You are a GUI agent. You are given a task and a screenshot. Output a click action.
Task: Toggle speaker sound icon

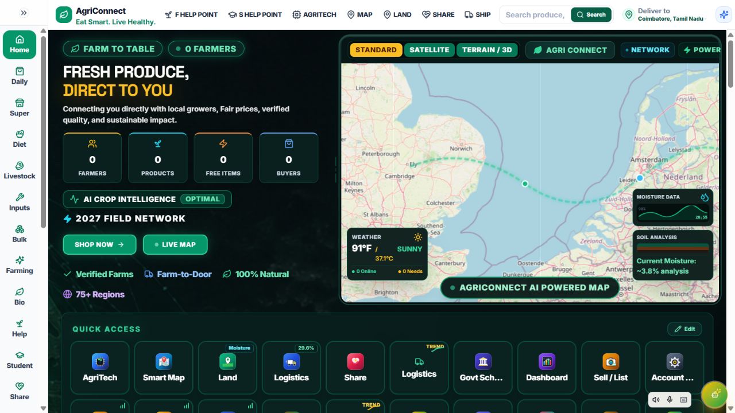point(656,400)
